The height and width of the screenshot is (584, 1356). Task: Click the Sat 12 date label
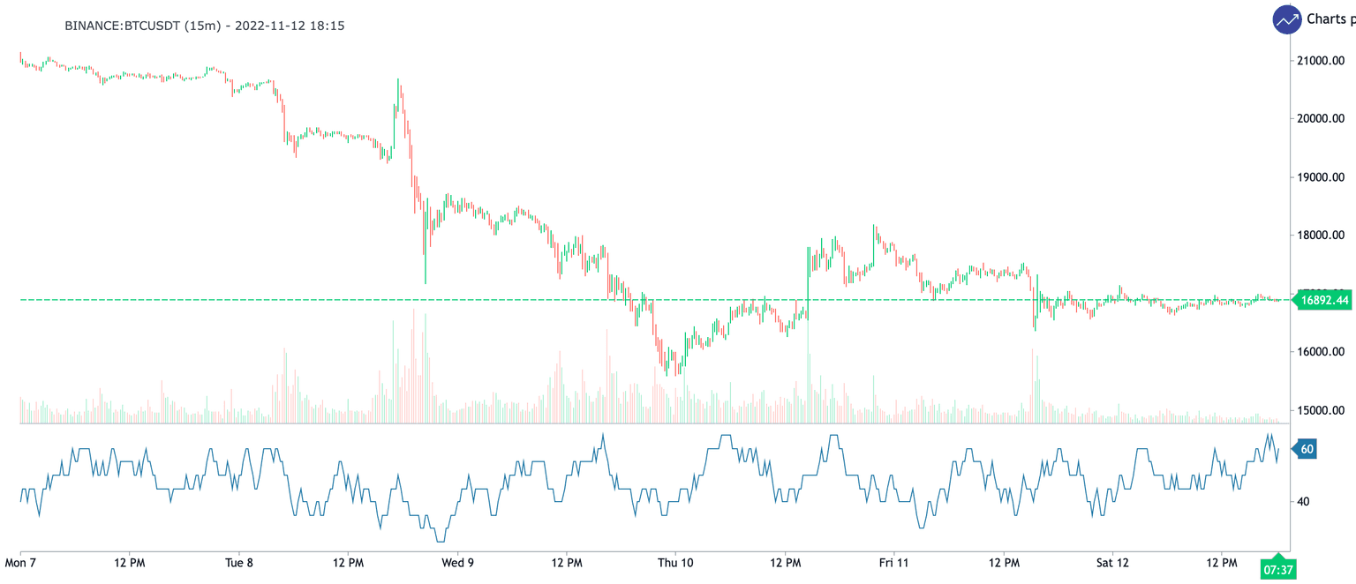click(x=1112, y=562)
